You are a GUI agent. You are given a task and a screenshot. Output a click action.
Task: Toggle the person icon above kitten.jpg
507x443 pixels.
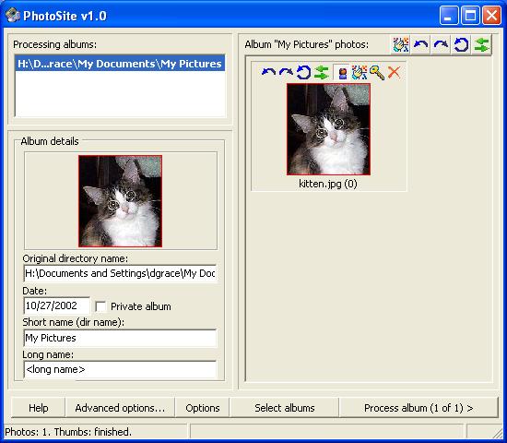coord(342,72)
